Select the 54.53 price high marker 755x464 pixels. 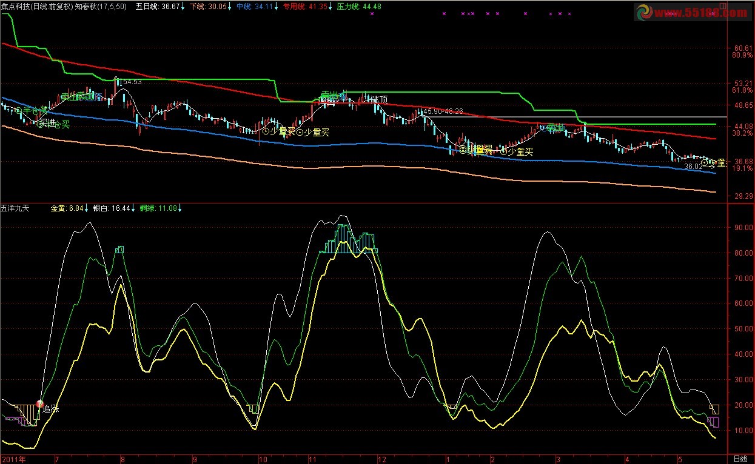click(132, 81)
